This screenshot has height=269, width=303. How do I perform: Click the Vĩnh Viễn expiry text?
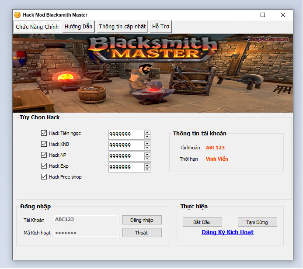pyautogui.click(x=217, y=159)
